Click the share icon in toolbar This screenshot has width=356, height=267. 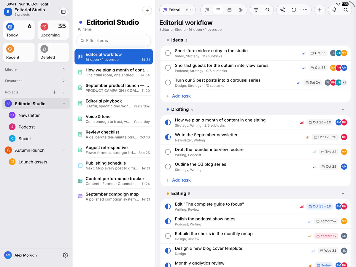click(282, 10)
